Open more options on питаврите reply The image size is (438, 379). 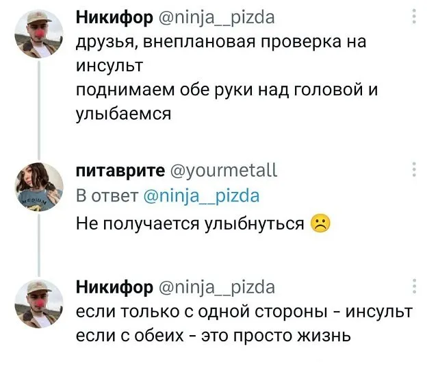pos(412,170)
